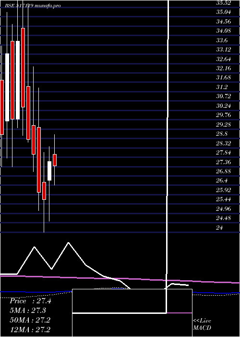This screenshot has width=240, height=337.
Task: Click the 24.48 price axis label
Action: point(223,219)
